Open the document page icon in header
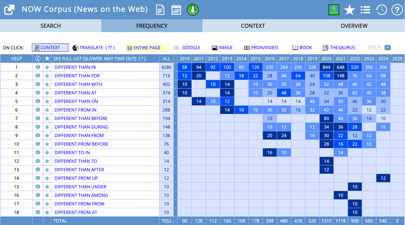Viewport: 405px width, 225px height. click(160, 10)
